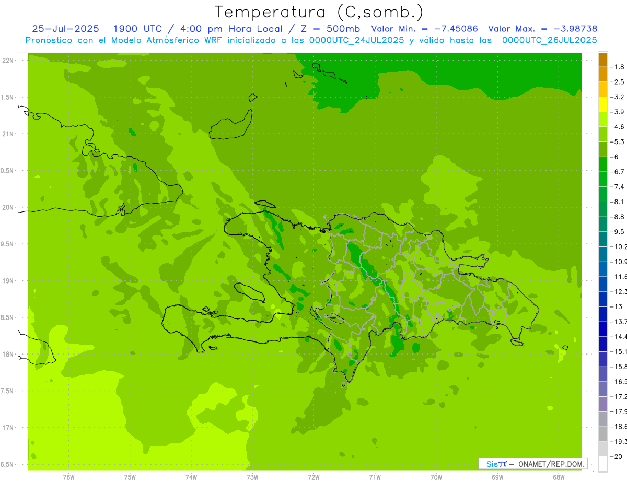
Task: Click the 19N latitude label
Action: (x=8, y=281)
